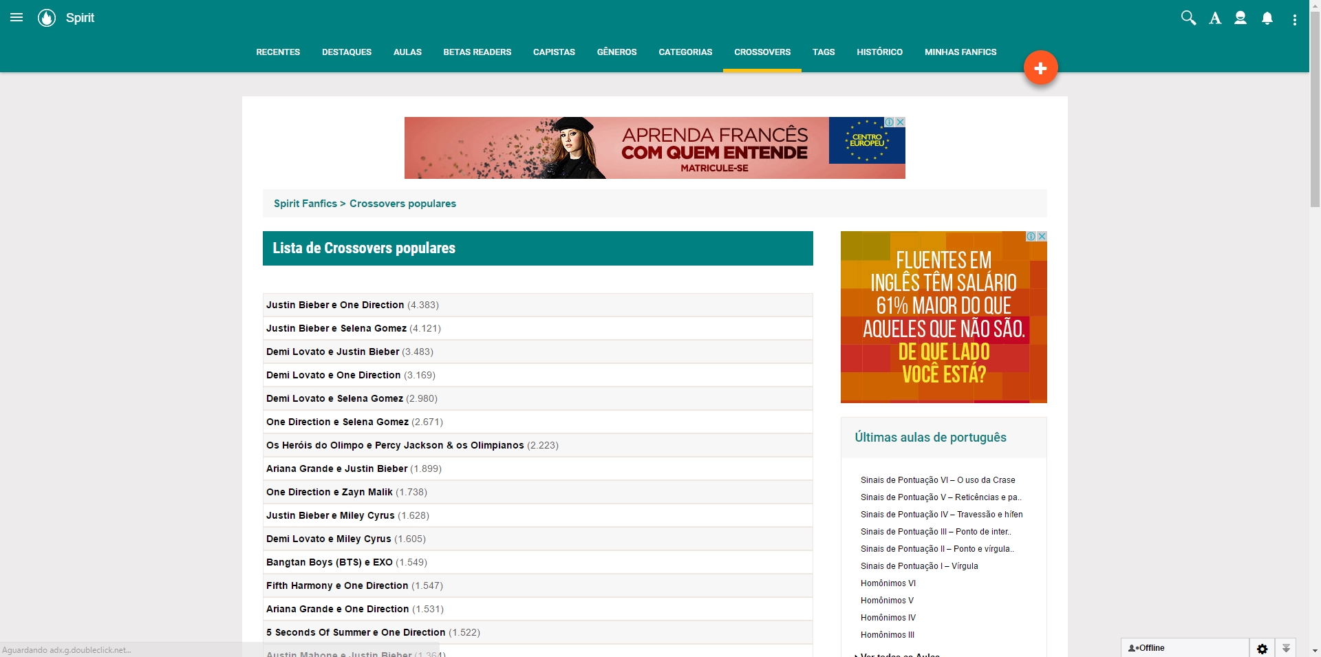This screenshot has width=1321, height=657.
Task: Open the Aulas tab
Action: click(407, 52)
